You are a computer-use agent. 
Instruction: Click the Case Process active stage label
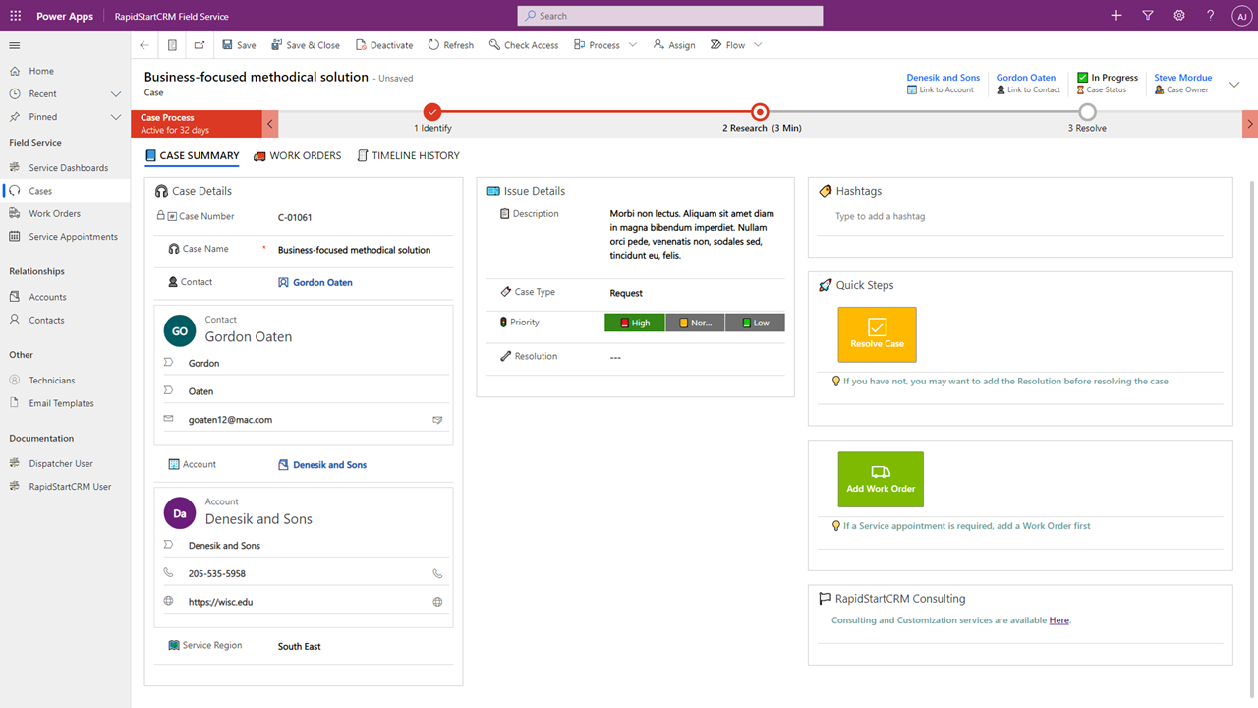pos(197,123)
